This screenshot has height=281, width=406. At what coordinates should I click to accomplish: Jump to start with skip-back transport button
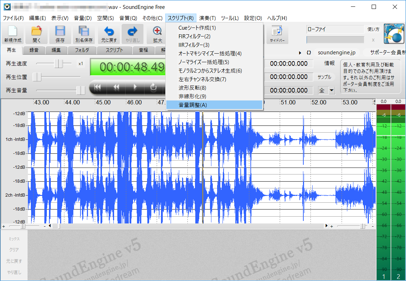click(x=97, y=87)
